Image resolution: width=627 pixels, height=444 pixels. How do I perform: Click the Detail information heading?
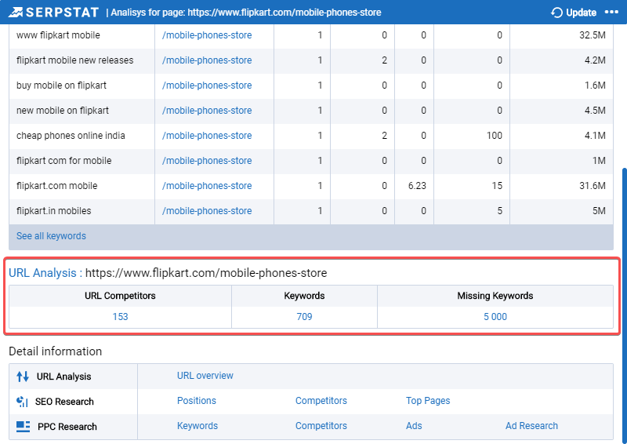[x=55, y=351]
